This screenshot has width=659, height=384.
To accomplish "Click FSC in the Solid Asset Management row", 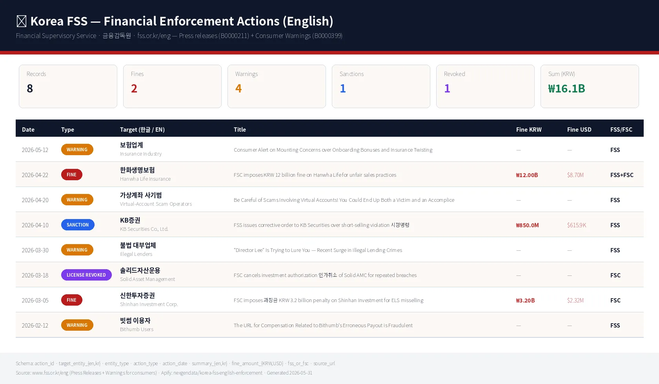I will tap(615, 275).
